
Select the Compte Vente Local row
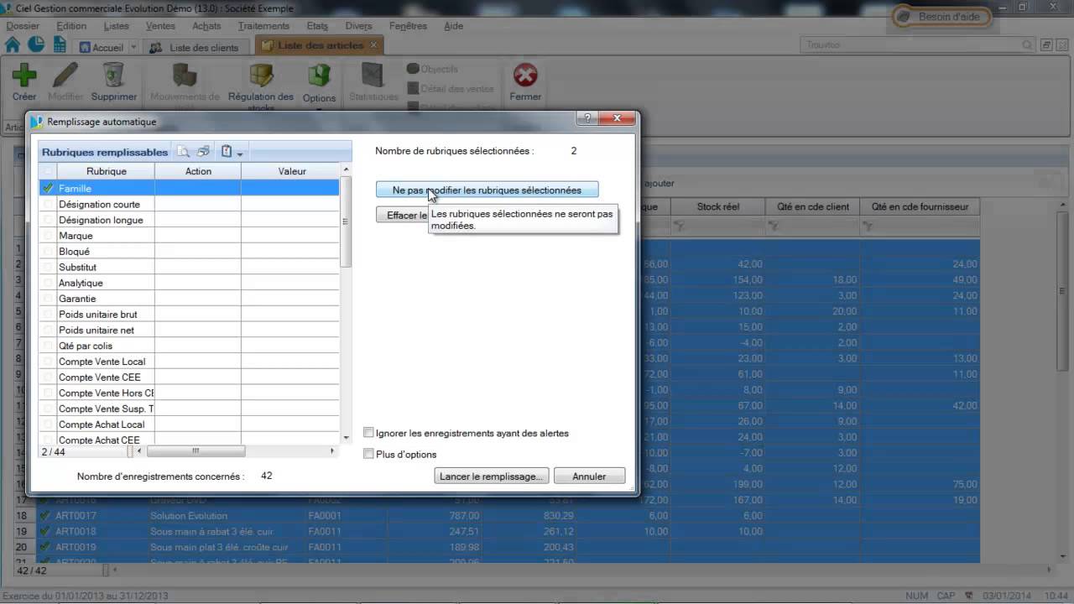[190, 362]
